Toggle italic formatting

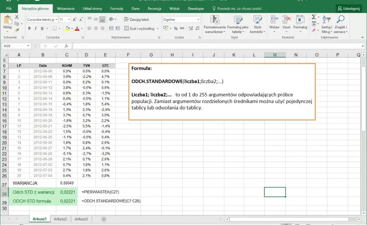tap(35, 28)
